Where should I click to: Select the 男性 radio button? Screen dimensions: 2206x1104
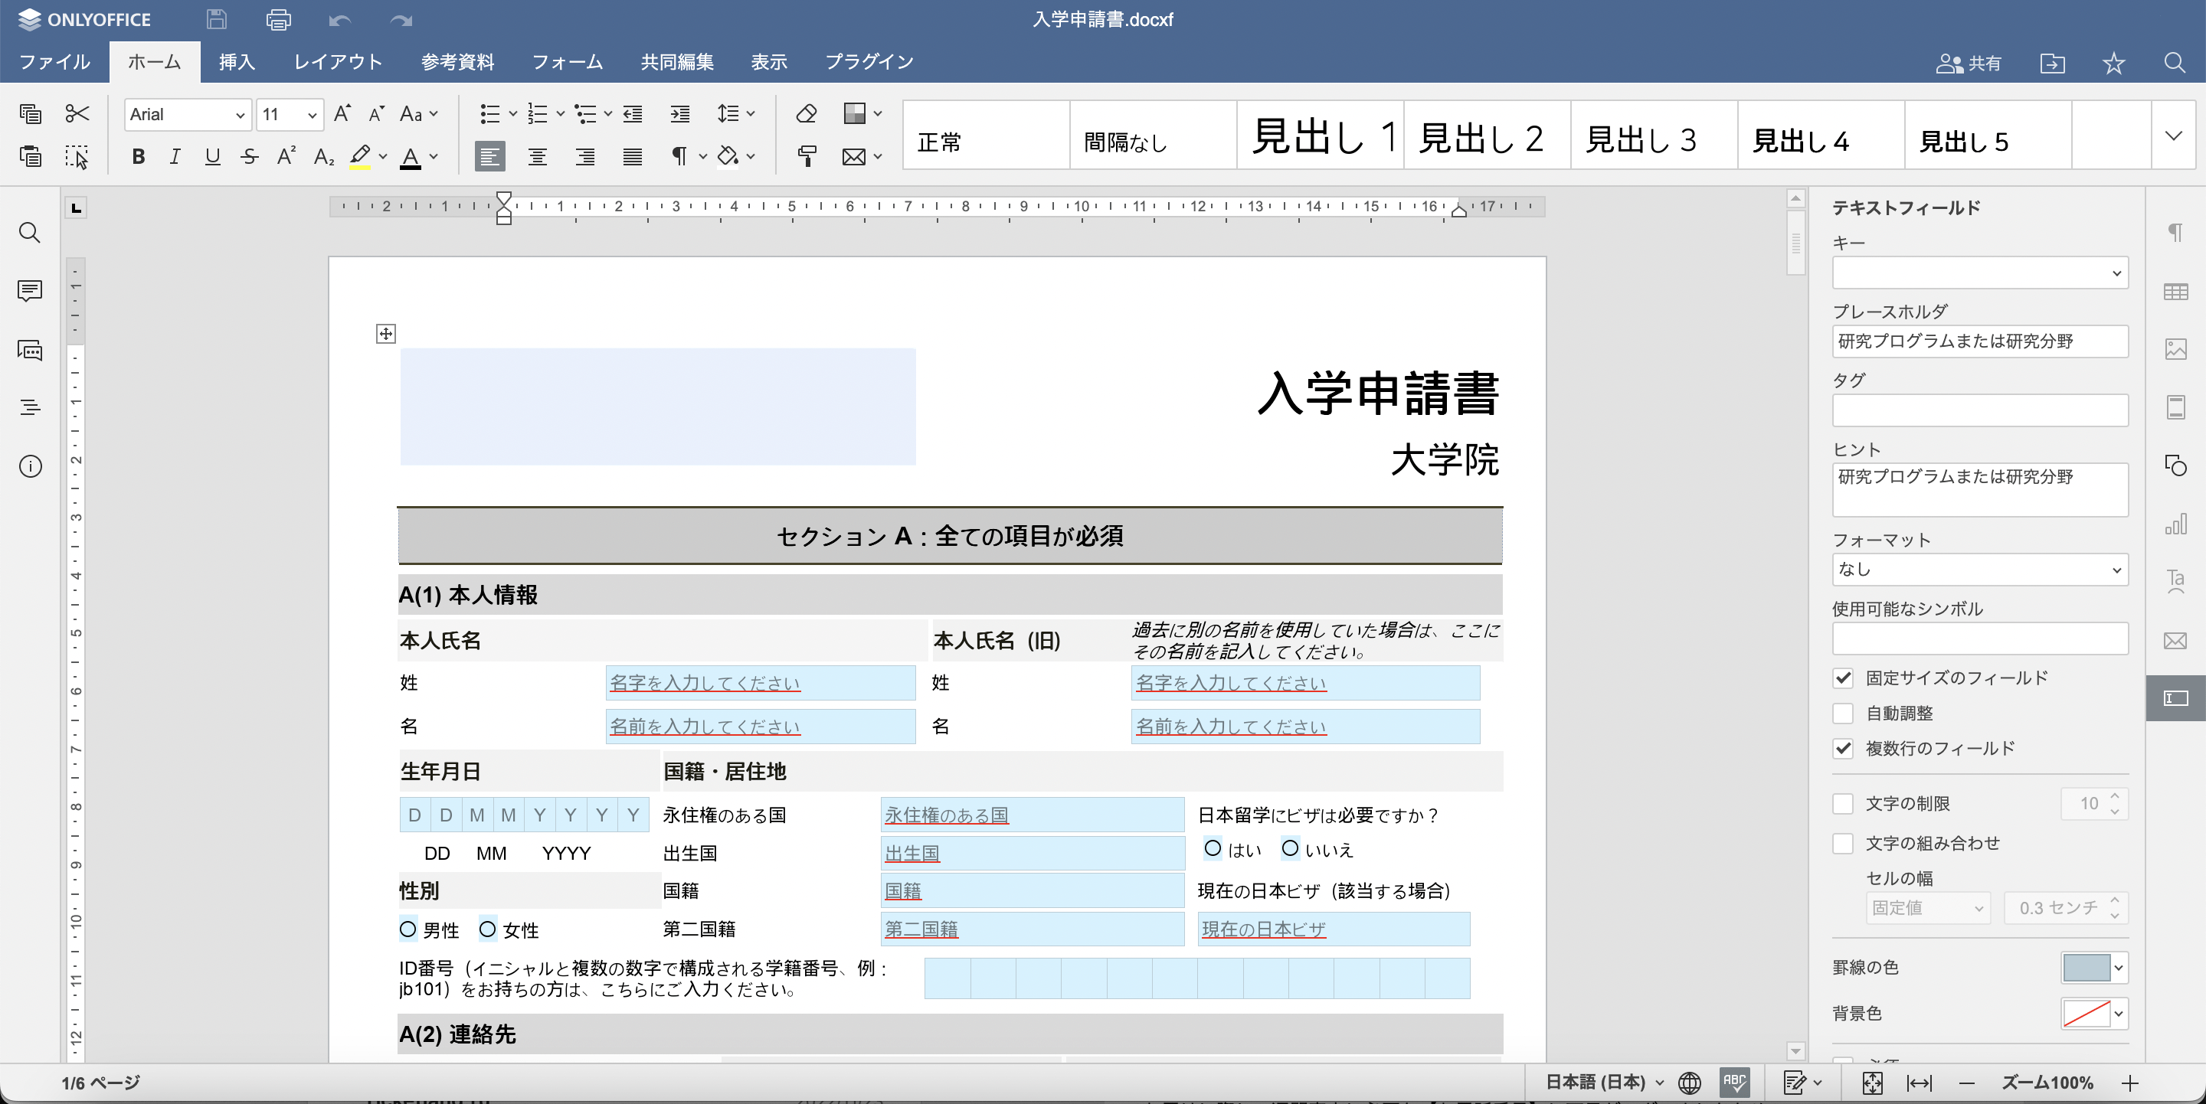point(407,929)
